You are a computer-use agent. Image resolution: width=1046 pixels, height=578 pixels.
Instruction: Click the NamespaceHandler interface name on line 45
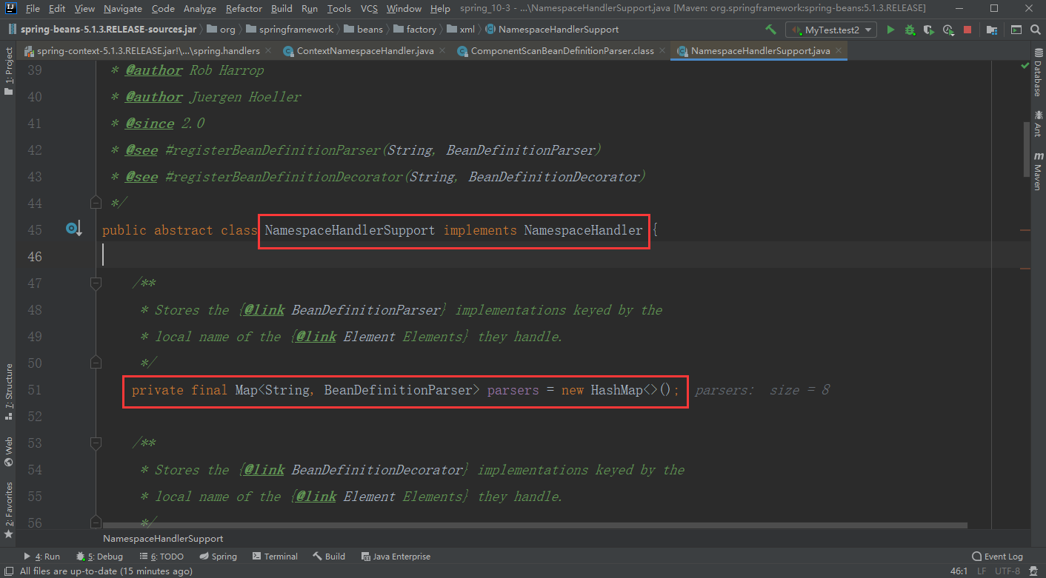tap(583, 230)
